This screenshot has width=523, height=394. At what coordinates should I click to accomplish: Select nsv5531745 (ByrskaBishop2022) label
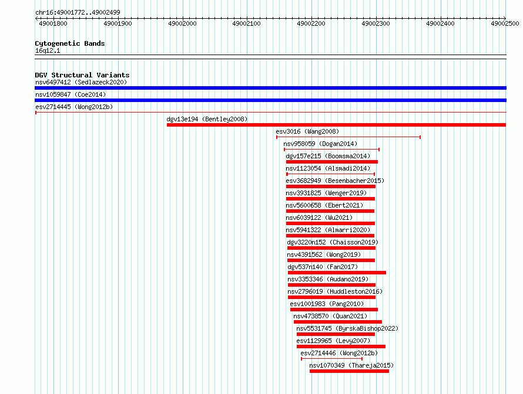point(347,328)
